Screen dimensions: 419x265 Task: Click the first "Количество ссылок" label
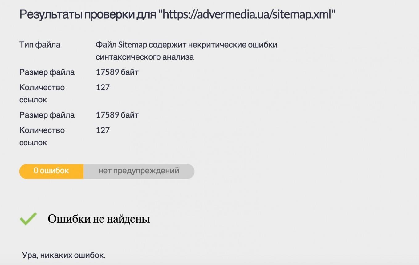click(42, 93)
